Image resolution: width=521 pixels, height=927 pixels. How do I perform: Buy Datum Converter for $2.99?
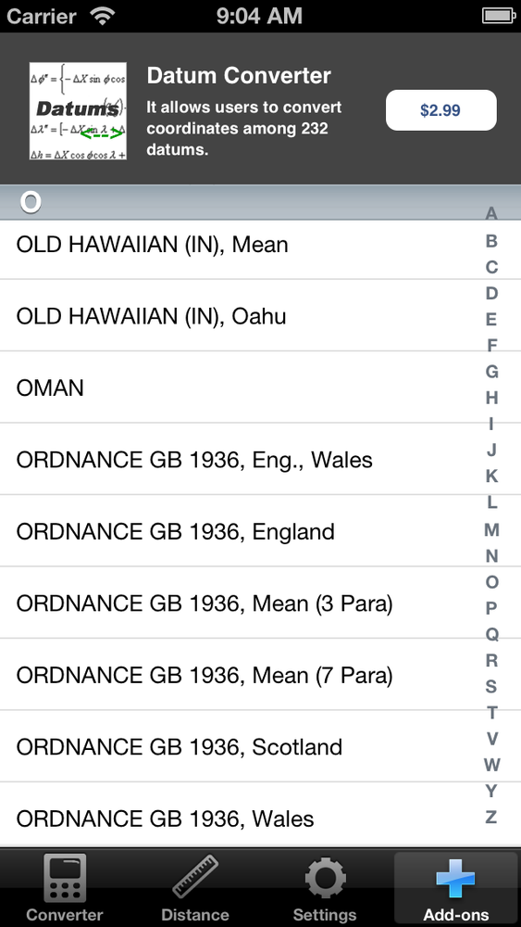pos(440,110)
